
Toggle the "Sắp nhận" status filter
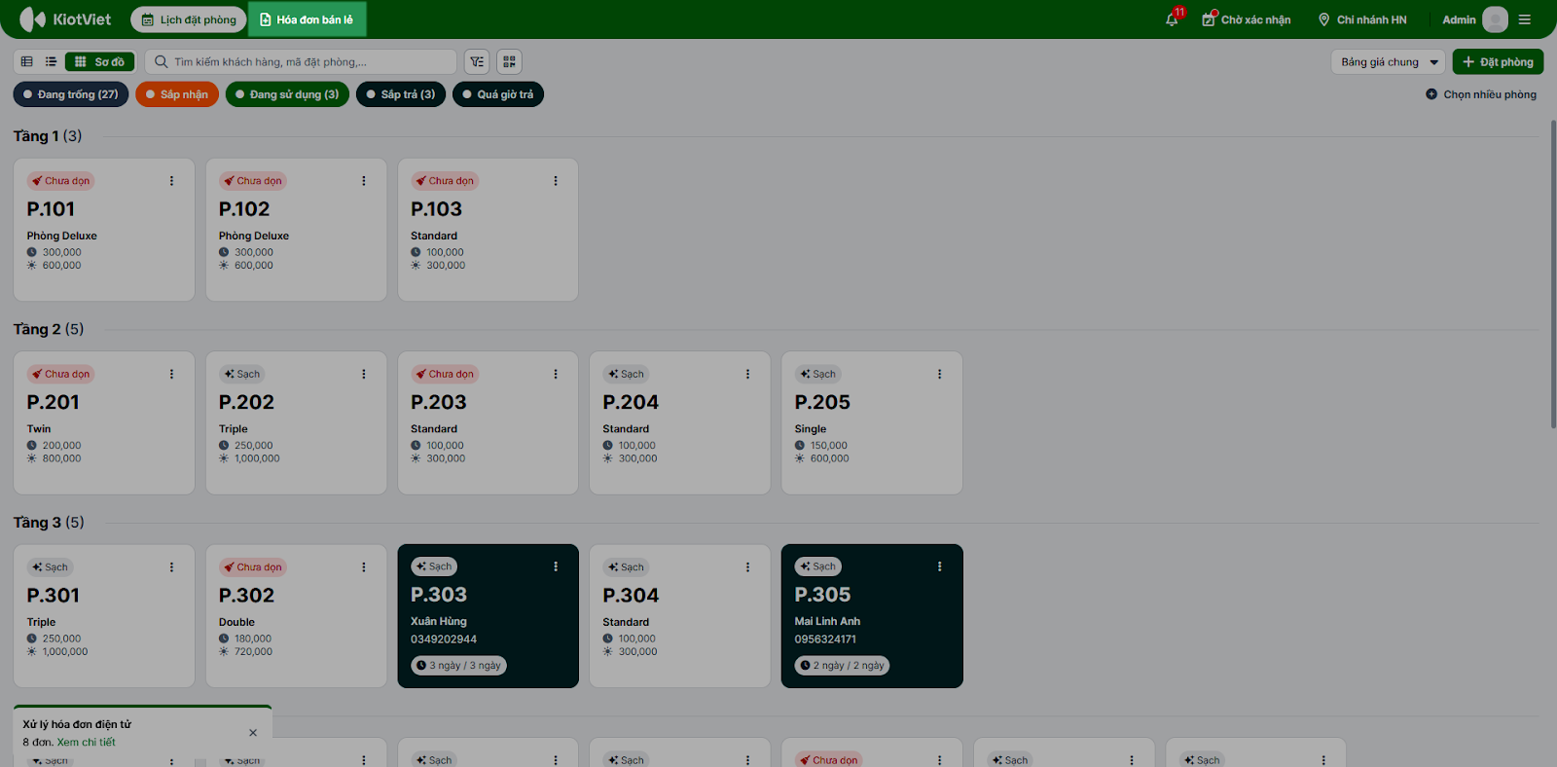(177, 94)
